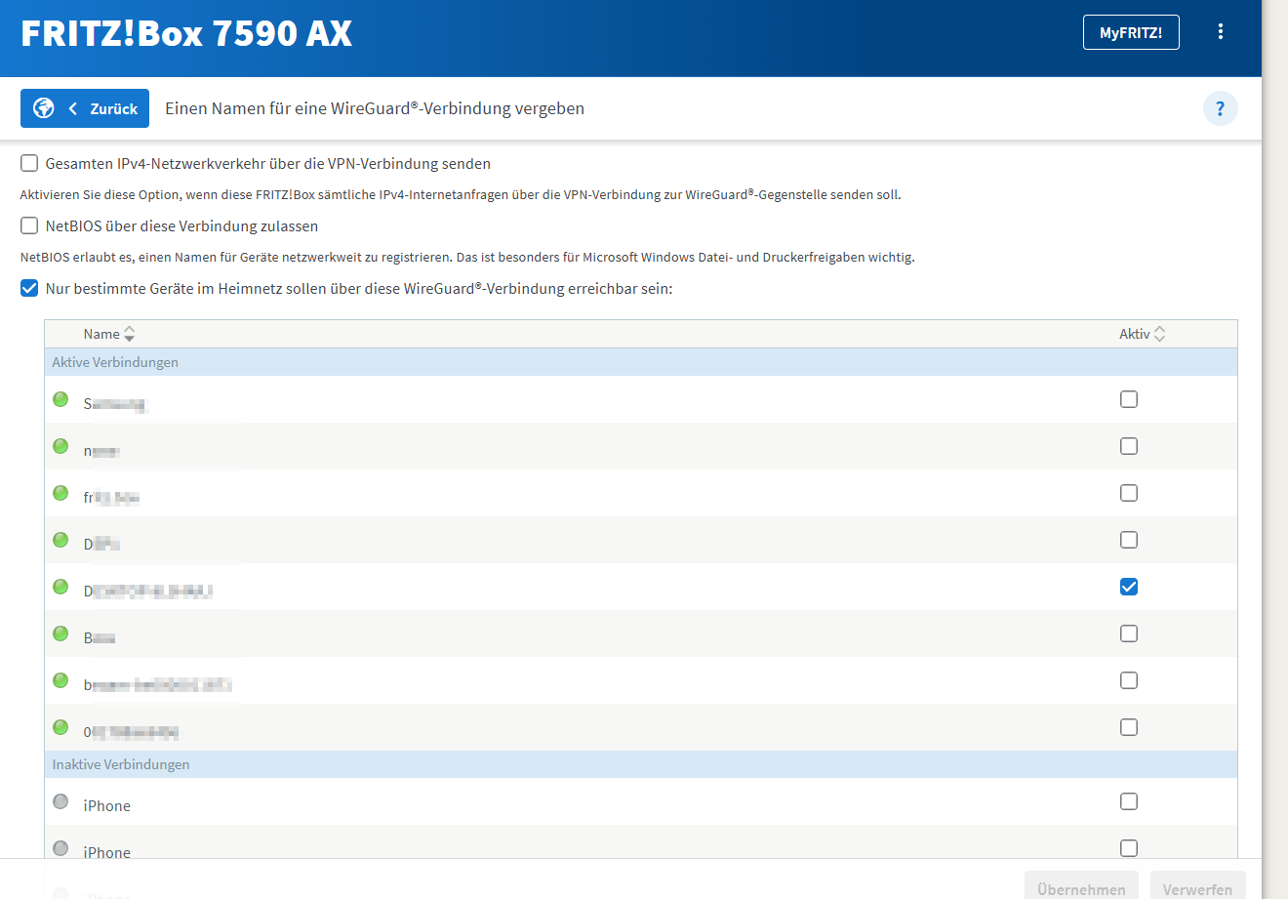1288x899 pixels.
Task: Uncheck the checked Aktiv box in fifth row
Action: (1129, 587)
